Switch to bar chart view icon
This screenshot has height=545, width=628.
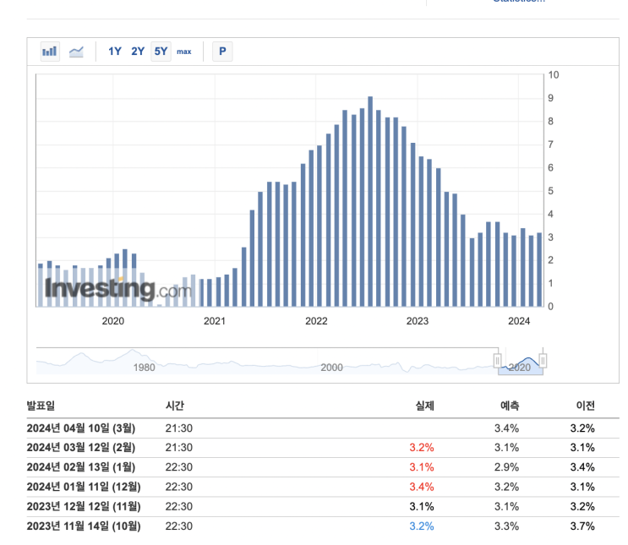click(50, 52)
